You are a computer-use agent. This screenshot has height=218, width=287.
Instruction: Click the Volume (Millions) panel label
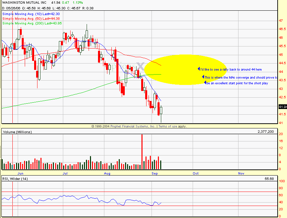pos(17,132)
